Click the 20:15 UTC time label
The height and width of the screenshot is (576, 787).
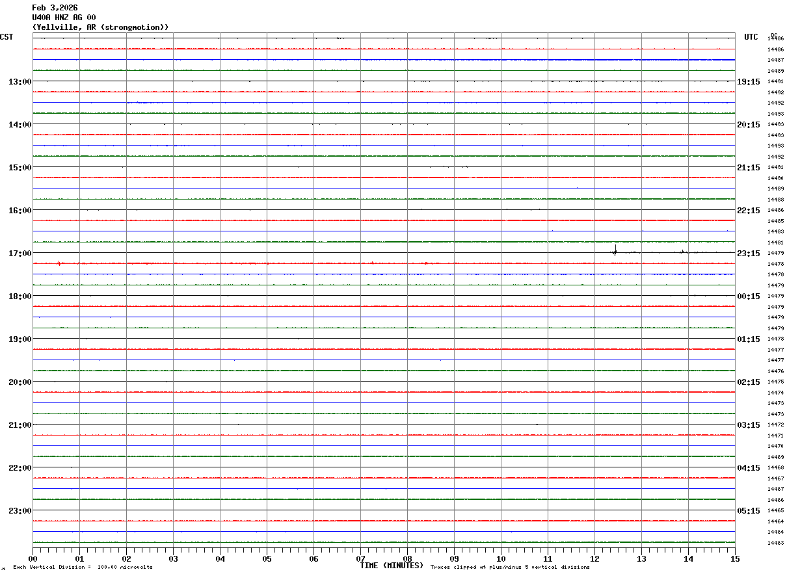[x=749, y=125]
